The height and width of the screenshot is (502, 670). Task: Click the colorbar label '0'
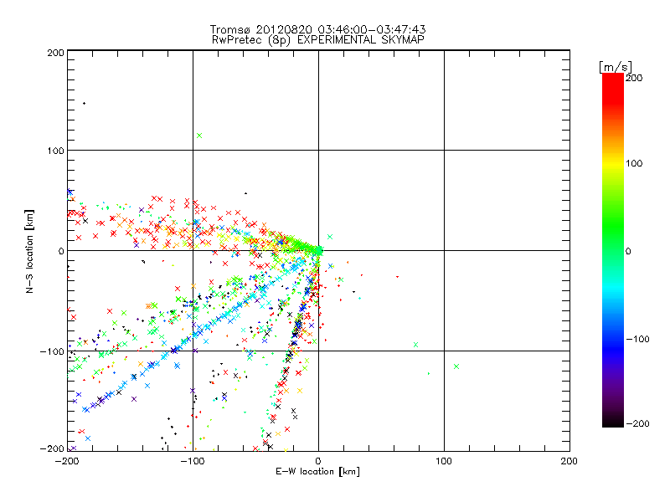[629, 252]
